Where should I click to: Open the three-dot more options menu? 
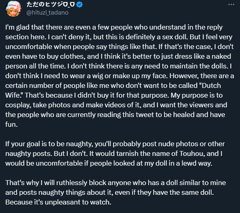(x=231, y=4)
